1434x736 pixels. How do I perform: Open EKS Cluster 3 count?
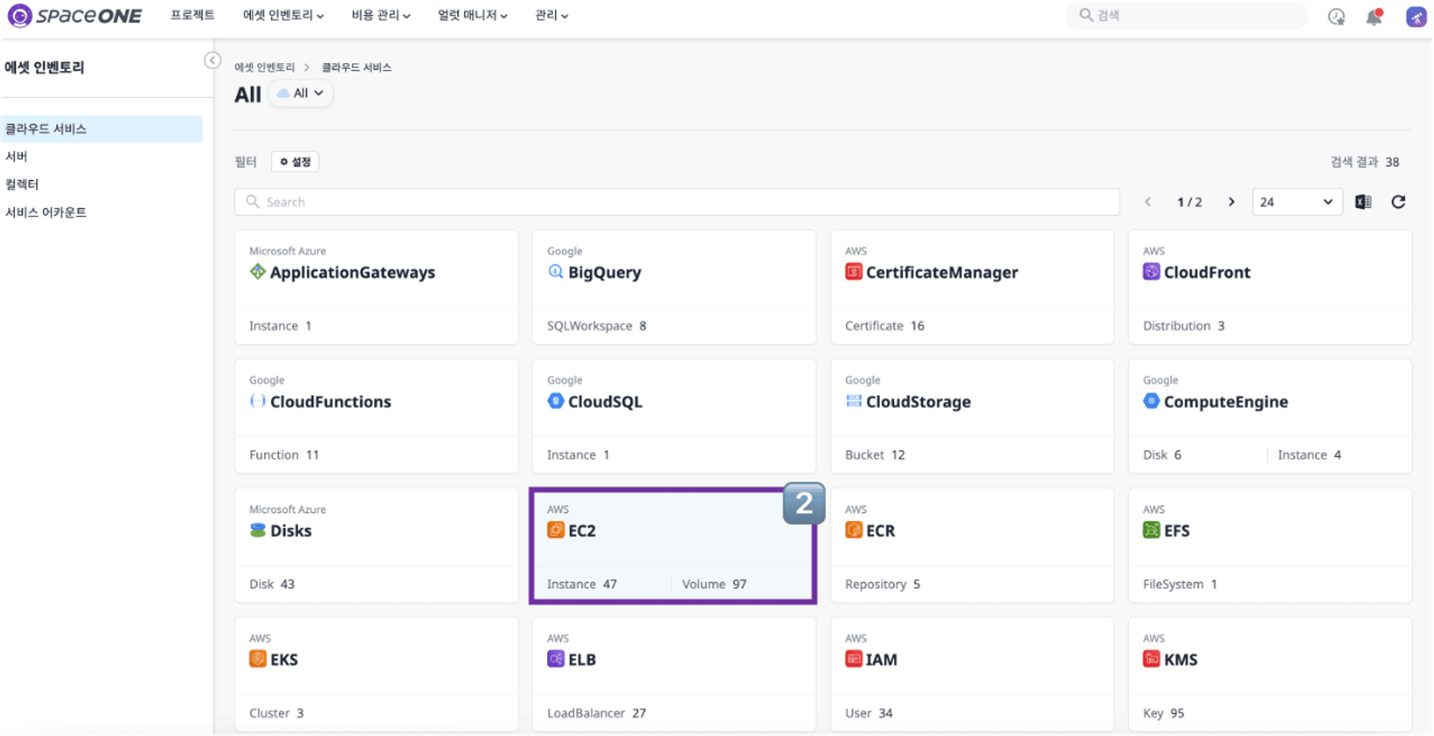(276, 713)
